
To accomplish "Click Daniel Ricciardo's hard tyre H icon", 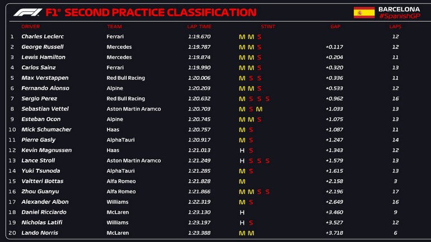I will [242, 212].
